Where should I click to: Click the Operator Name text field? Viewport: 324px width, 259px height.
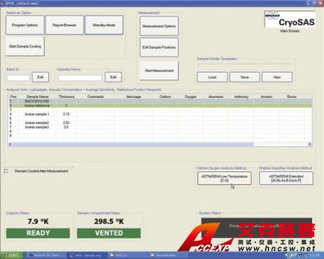click(80, 78)
